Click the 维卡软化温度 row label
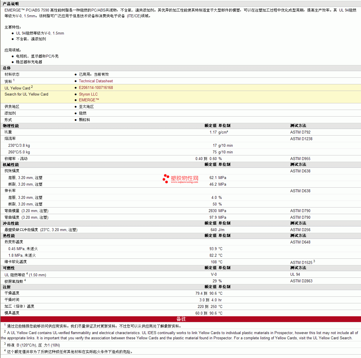Viewport: 361px width, 358px height. [16, 262]
